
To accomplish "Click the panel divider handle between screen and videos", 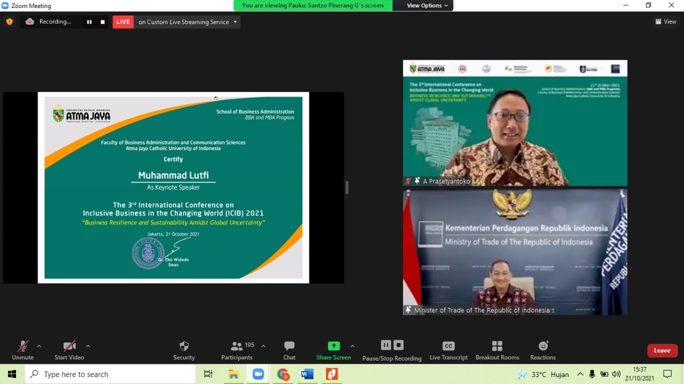I will (x=347, y=187).
